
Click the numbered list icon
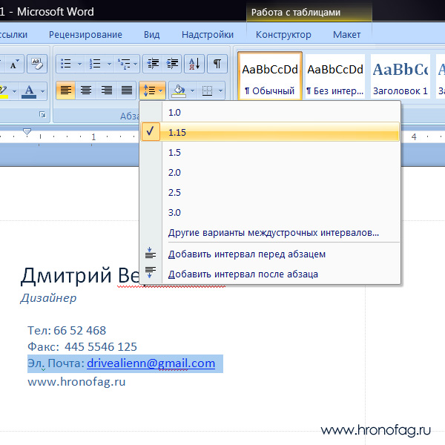tap(95, 64)
